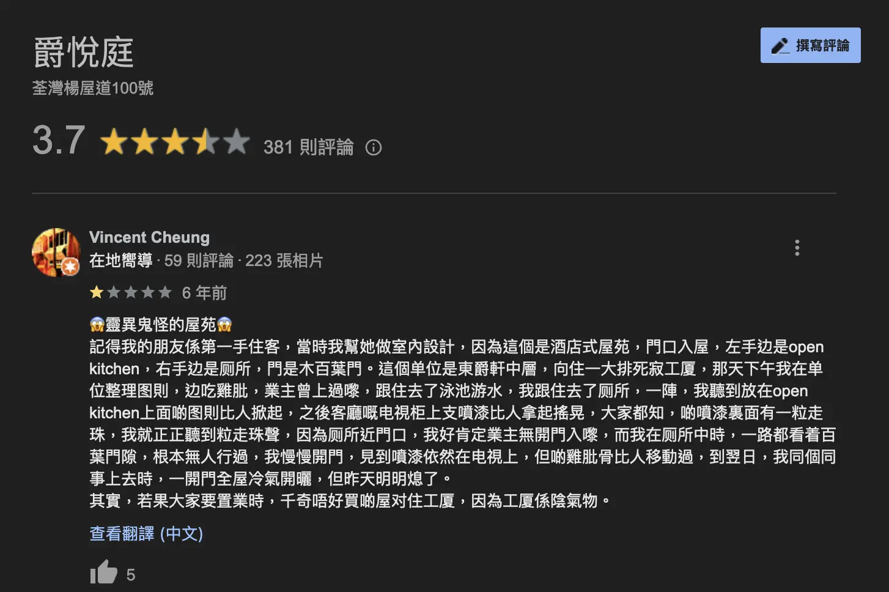
Task: Click the 爵悅庭 place title
Action: pyautogui.click(x=83, y=52)
